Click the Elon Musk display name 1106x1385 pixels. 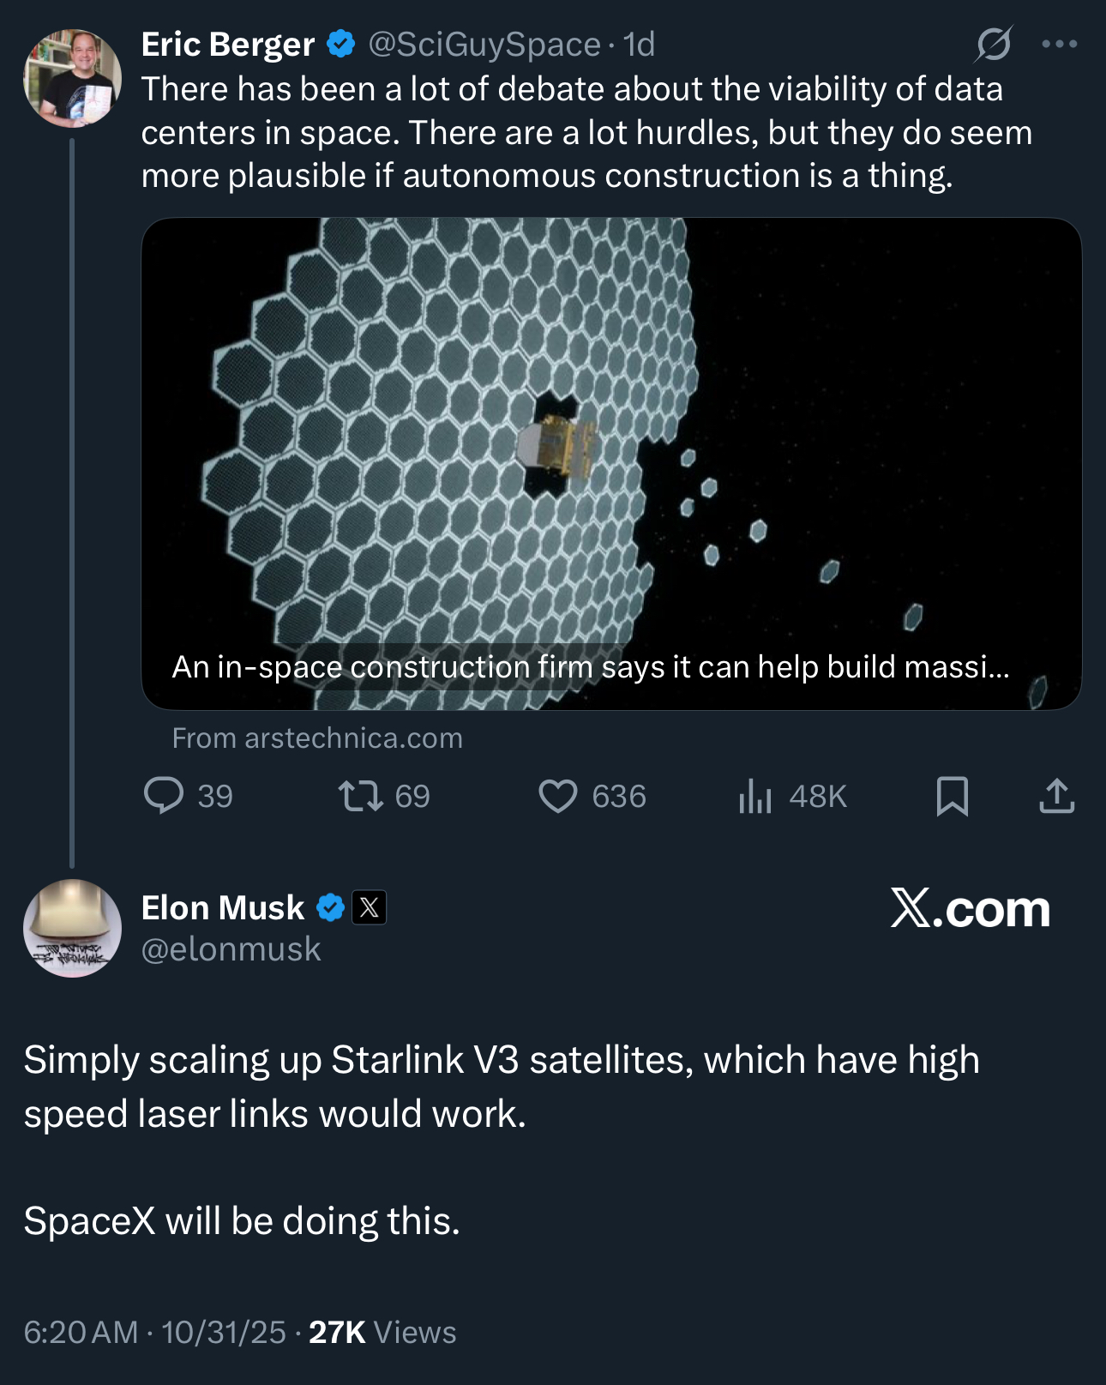point(222,907)
